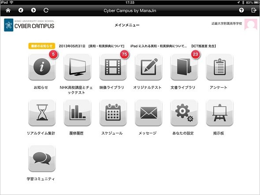Navigate forward with right arrow button
The width and height of the screenshot is (260, 195).
[x=33, y=10]
